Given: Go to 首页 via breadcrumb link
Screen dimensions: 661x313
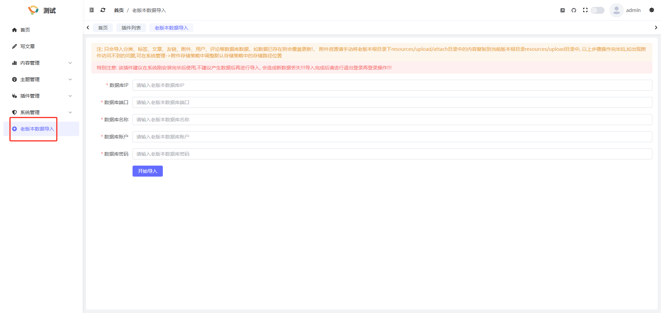Looking at the screenshot, I should tap(119, 10).
